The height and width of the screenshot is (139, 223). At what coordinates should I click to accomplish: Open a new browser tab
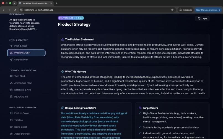(x=57, y=3)
